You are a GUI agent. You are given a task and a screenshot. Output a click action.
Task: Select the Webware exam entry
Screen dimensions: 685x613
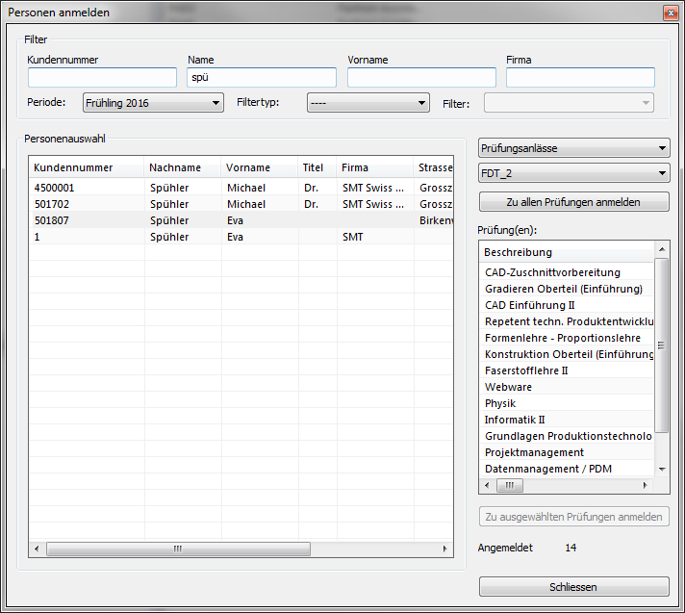508,387
